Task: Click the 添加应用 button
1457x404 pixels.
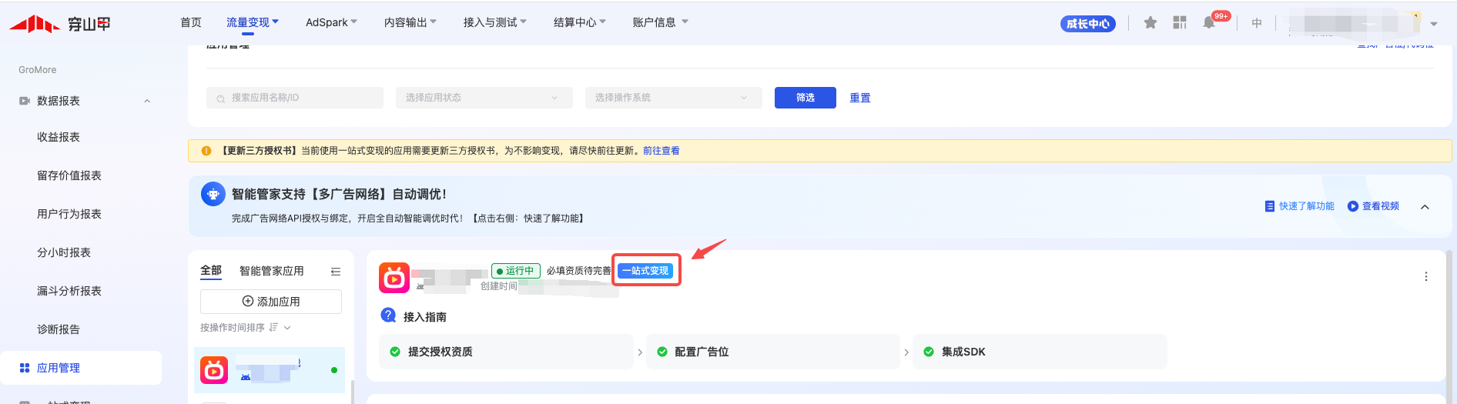Action: click(x=270, y=302)
